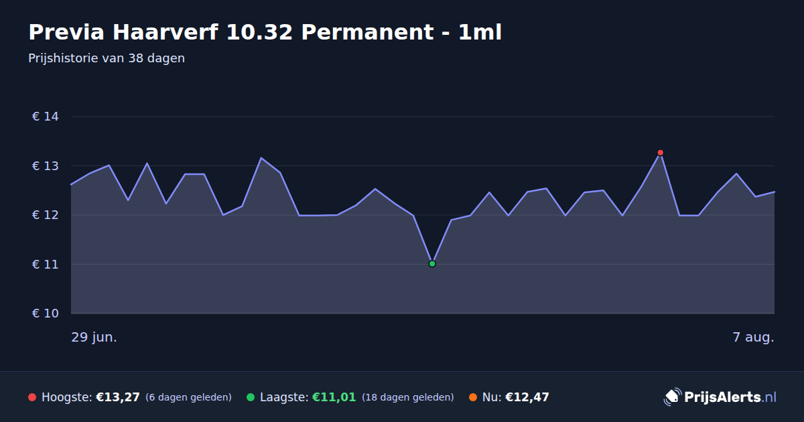The height and width of the screenshot is (422, 804).
Task: Click the orange Nu legend dot
Action: [x=473, y=397]
